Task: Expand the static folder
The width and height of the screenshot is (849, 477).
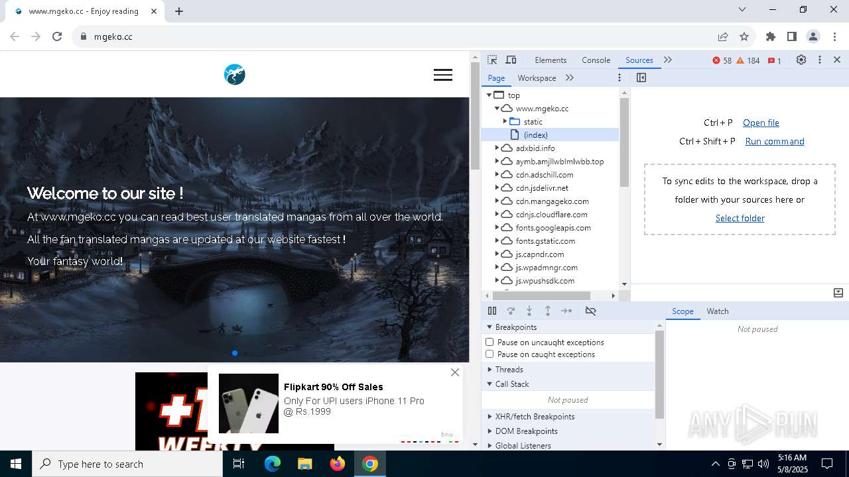Action: [x=505, y=121]
